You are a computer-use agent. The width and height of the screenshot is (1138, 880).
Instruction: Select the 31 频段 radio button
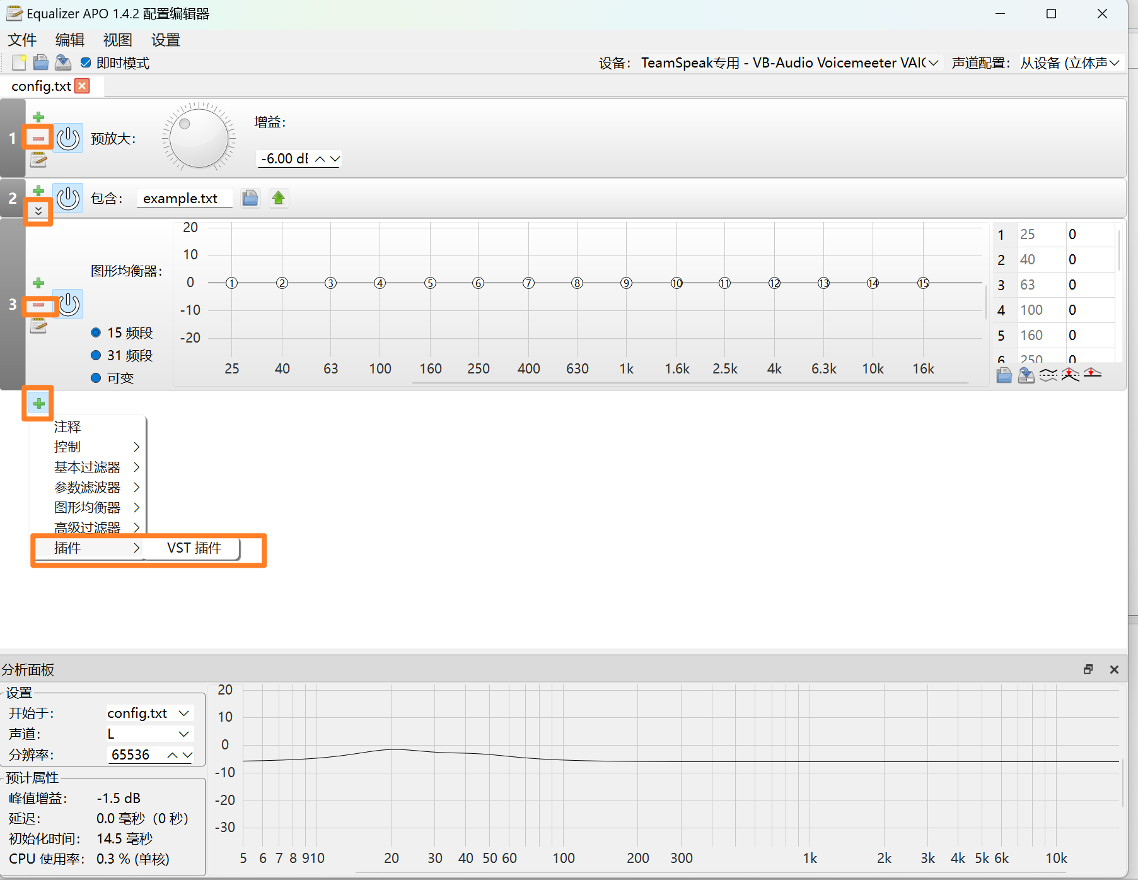click(96, 355)
